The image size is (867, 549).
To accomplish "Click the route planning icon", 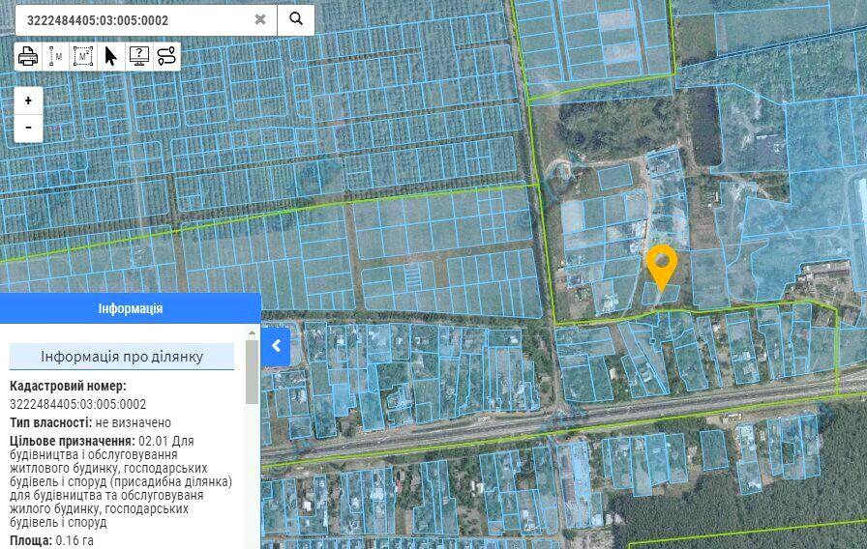I will tap(166, 56).
